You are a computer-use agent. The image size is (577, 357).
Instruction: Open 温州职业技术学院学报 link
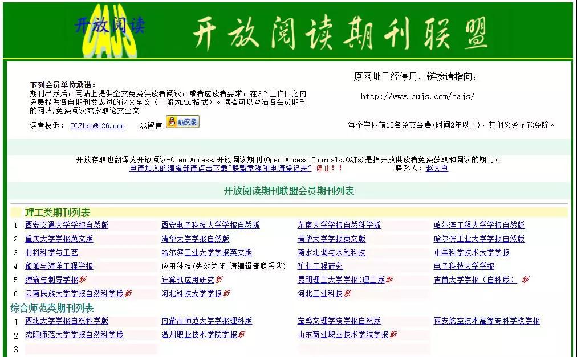pyautogui.click(x=199, y=334)
